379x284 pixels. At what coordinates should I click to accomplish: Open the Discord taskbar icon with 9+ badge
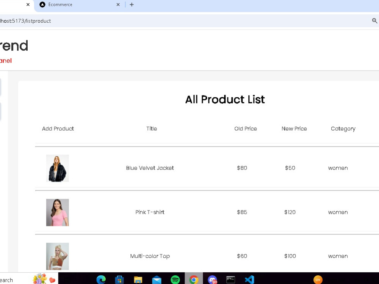pos(212,280)
